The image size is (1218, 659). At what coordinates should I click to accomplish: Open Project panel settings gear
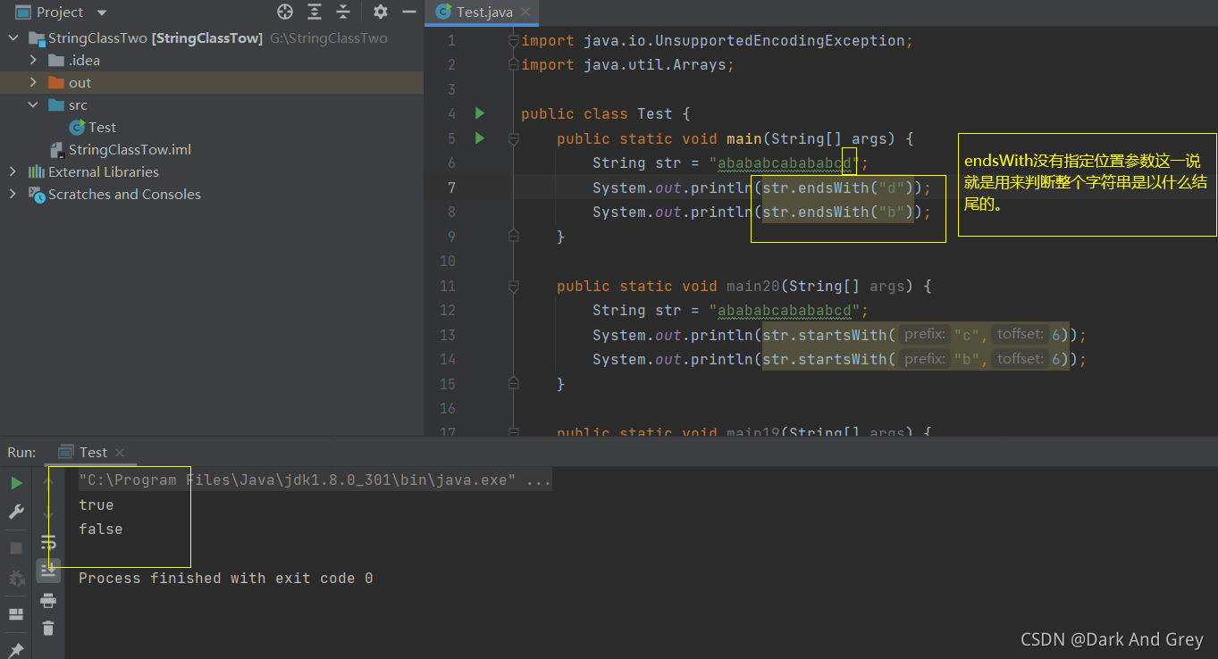381,12
